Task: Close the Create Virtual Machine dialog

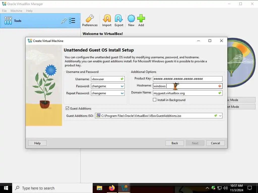Action: pos(221,41)
